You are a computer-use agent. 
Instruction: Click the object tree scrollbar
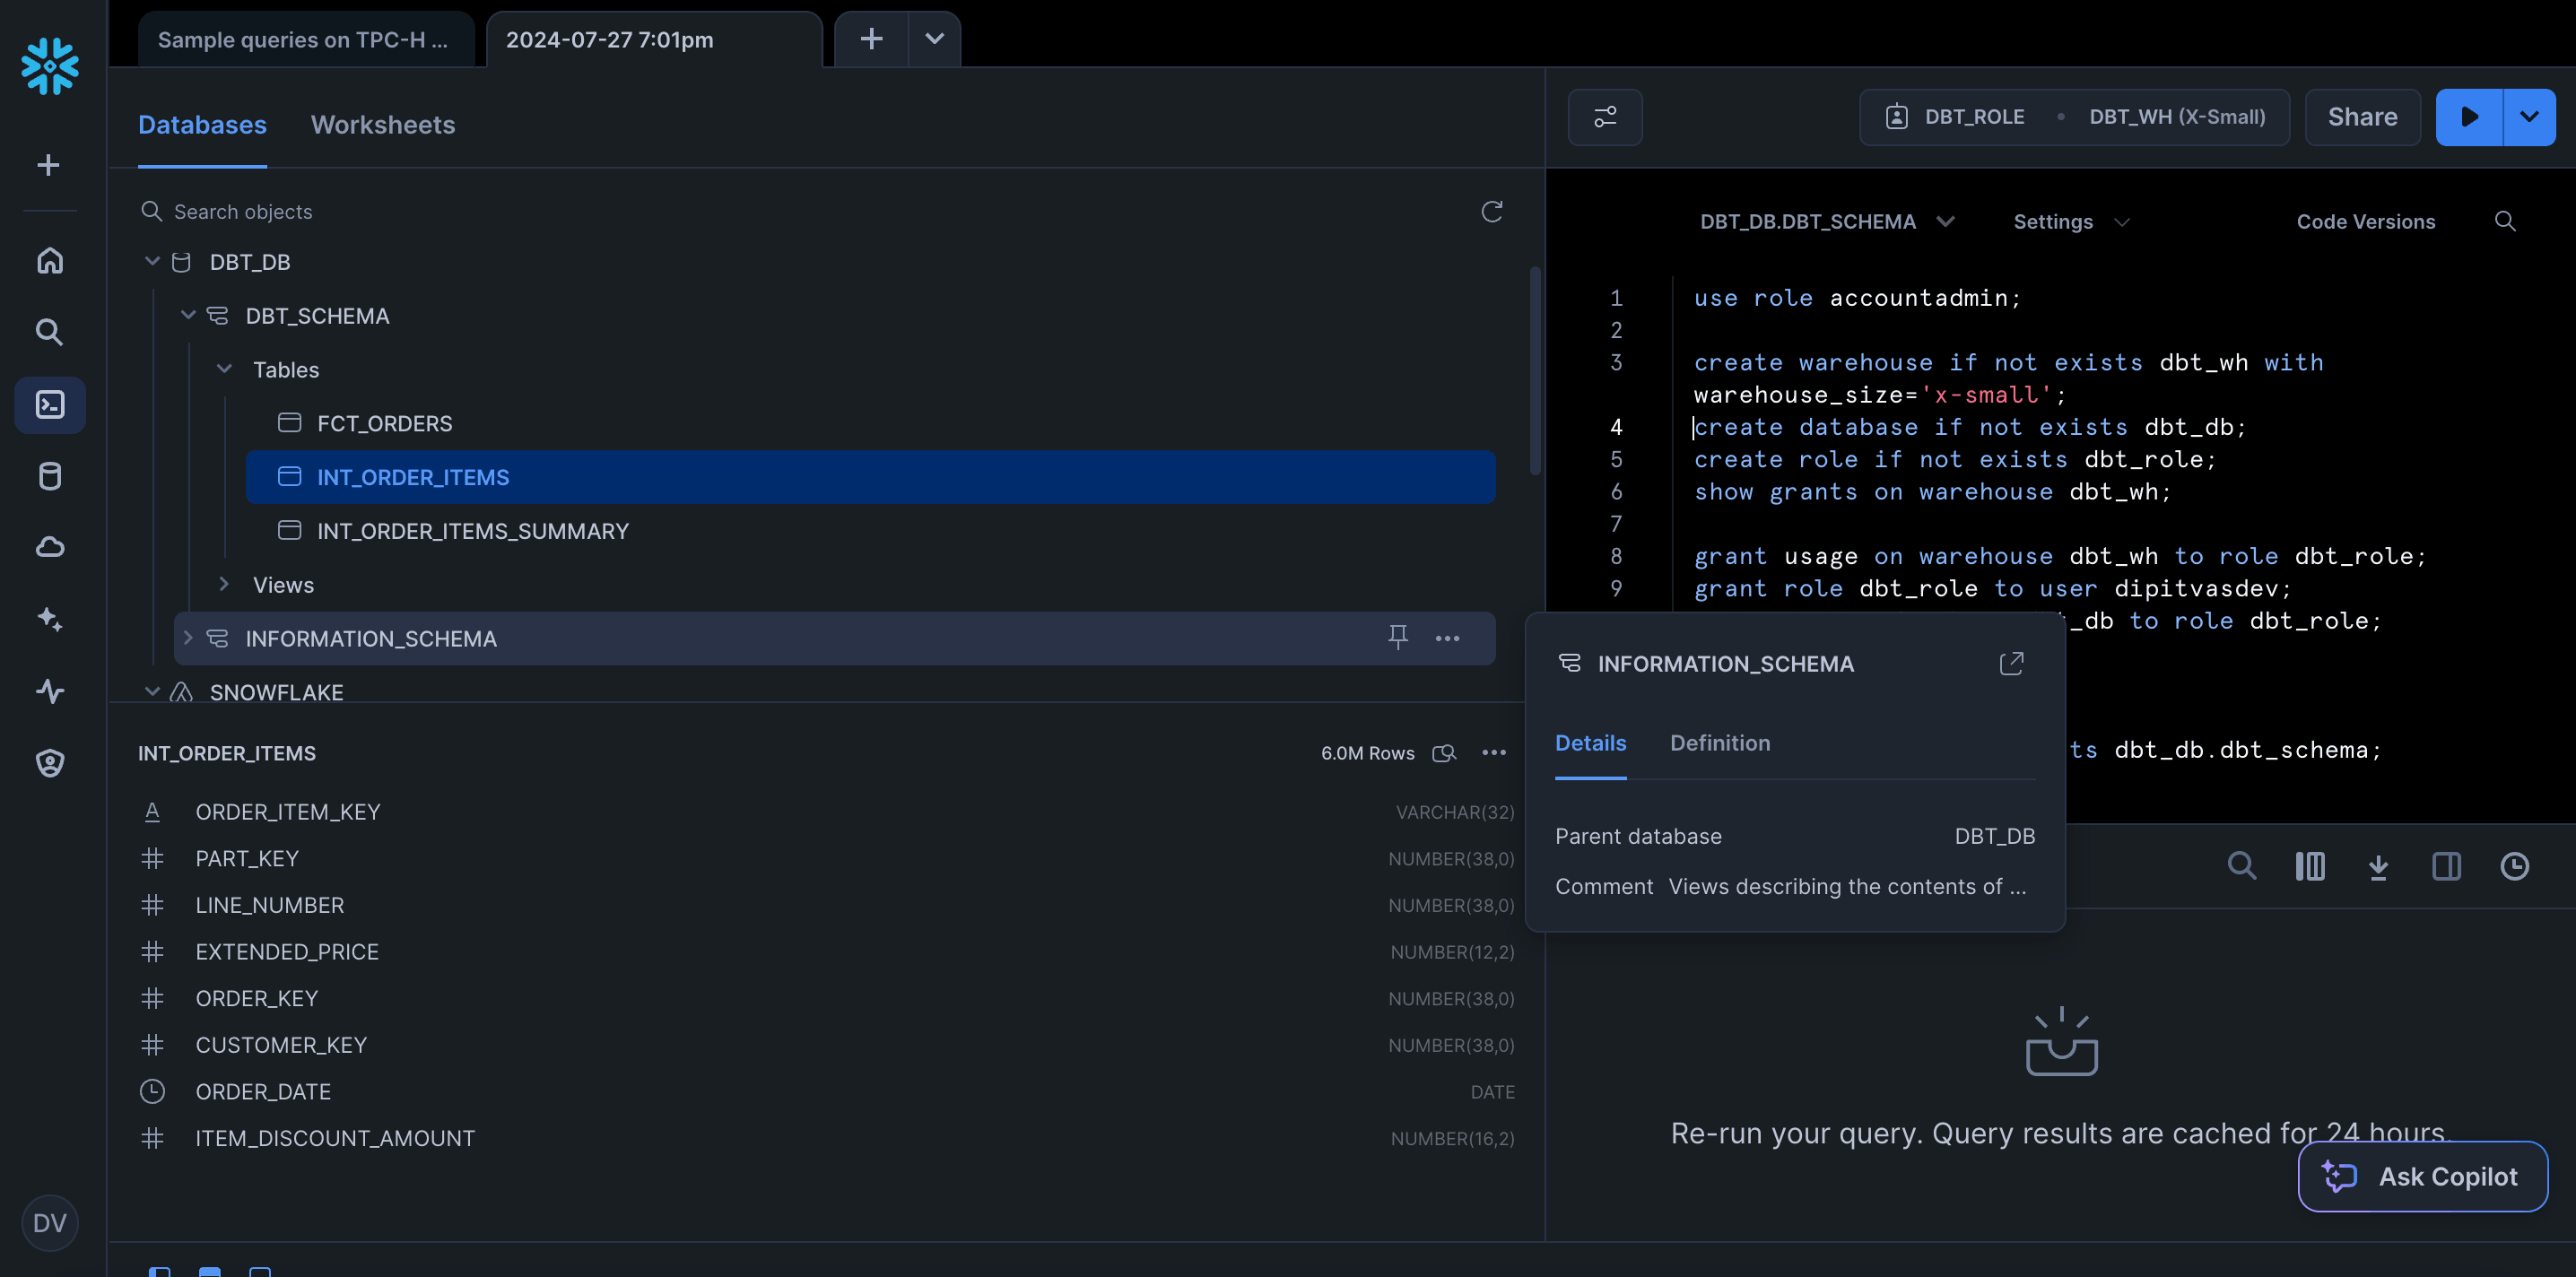point(1535,370)
